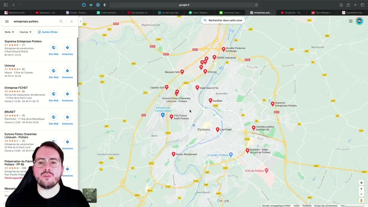Clear the search with the X icon
The width and height of the screenshot is (368, 207).
pyautogui.click(x=71, y=22)
